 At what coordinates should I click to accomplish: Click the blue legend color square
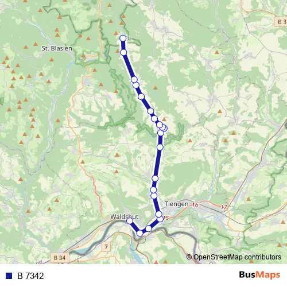(9, 276)
